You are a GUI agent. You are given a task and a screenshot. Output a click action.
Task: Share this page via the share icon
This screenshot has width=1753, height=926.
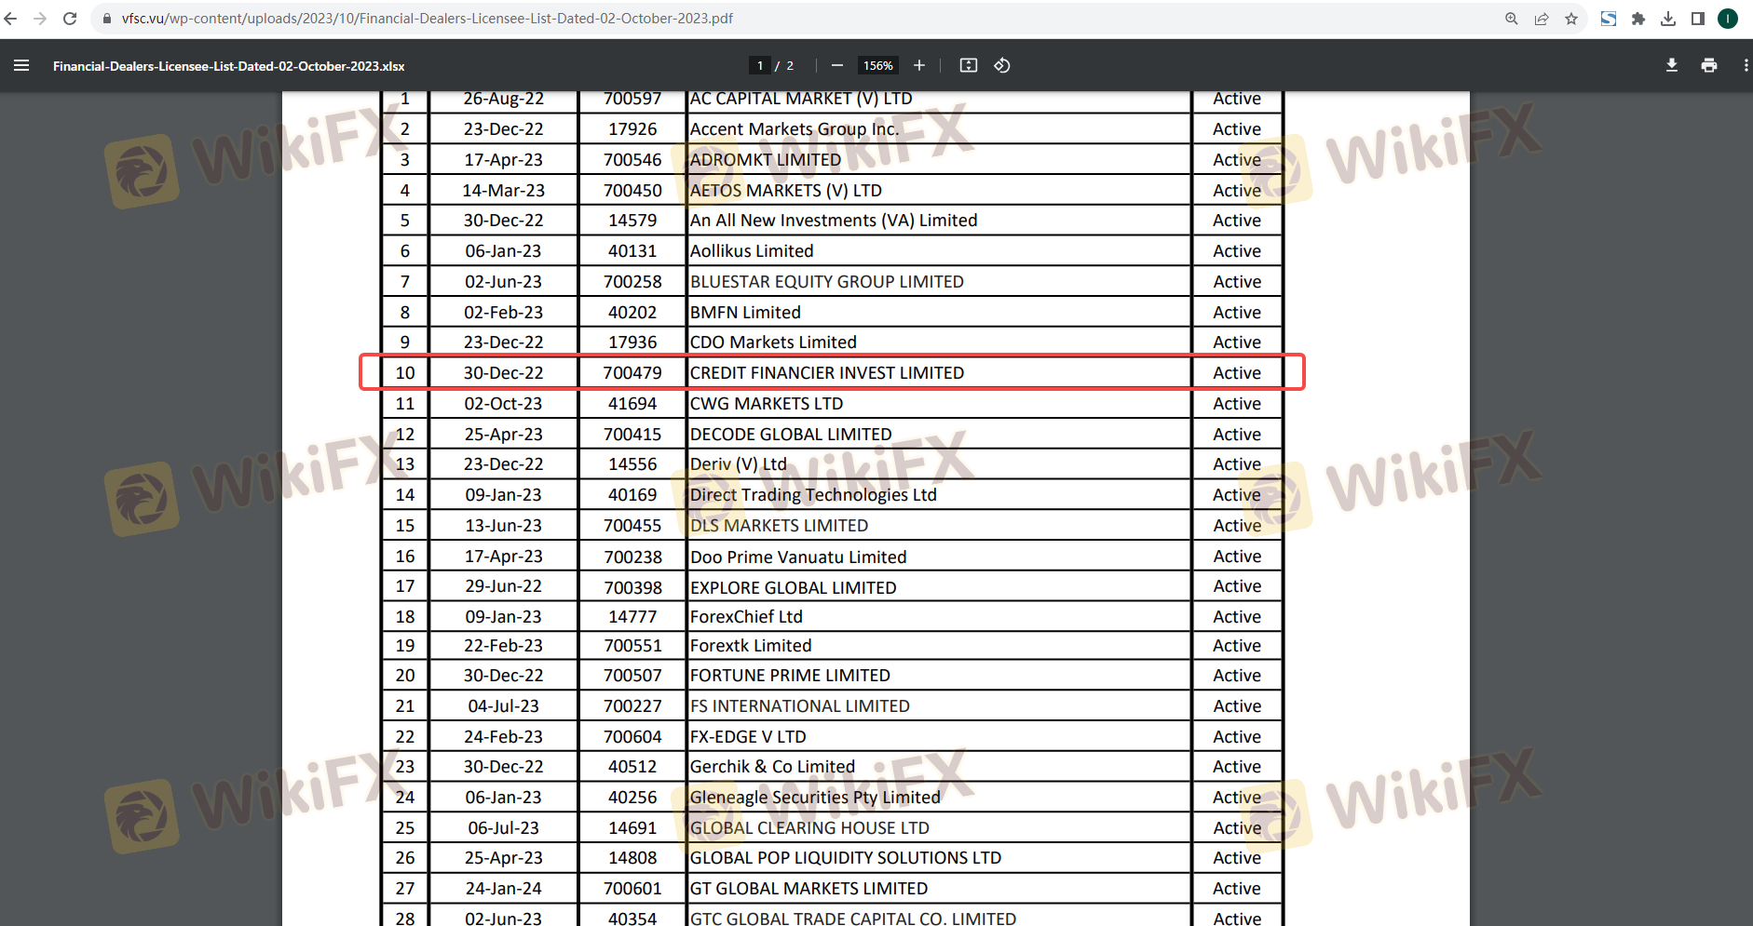[1542, 19]
